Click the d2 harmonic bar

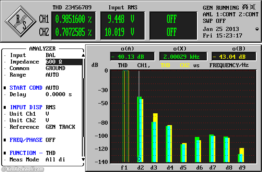pyautogui.click(x=140, y=129)
